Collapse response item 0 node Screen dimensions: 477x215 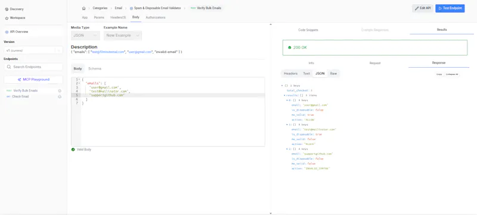click(287, 100)
